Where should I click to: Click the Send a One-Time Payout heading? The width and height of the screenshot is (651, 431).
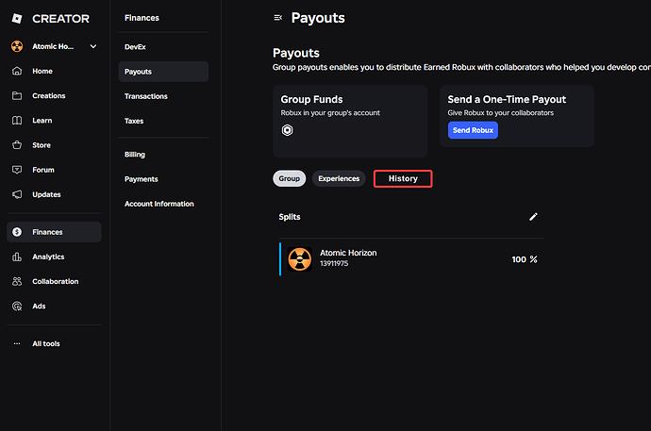(507, 99)
